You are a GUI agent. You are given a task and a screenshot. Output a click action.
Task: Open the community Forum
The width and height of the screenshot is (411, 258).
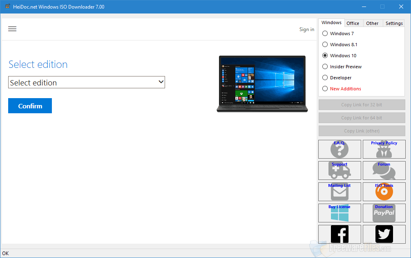[x=384, y=170]
